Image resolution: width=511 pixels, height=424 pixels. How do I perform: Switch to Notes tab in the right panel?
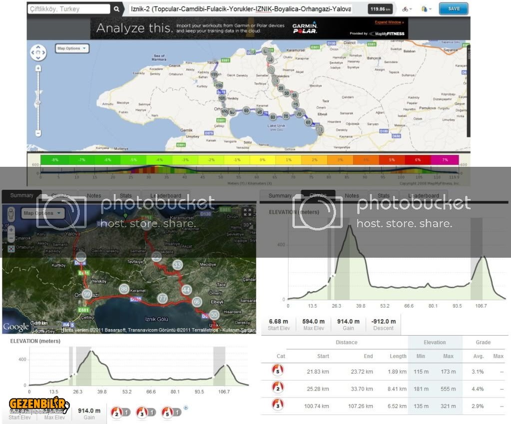tap(352, 196)
